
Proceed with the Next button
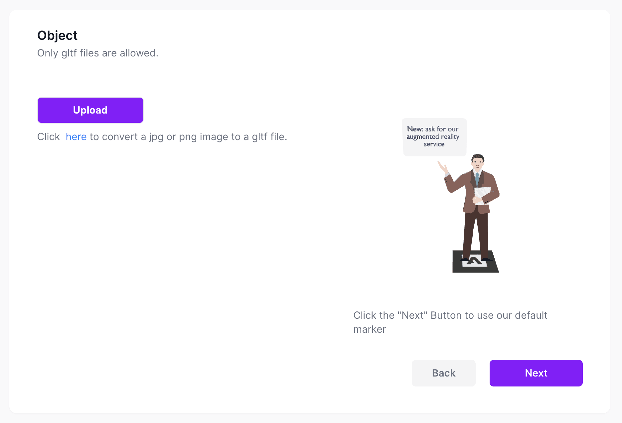pyautogui.click(x=536, y=373)
